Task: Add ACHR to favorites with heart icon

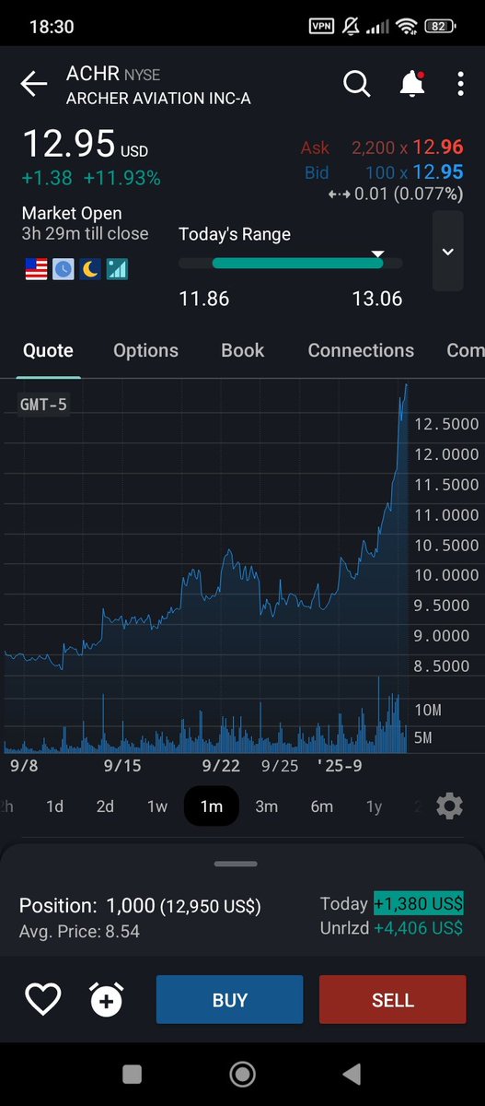Action: 42,999
